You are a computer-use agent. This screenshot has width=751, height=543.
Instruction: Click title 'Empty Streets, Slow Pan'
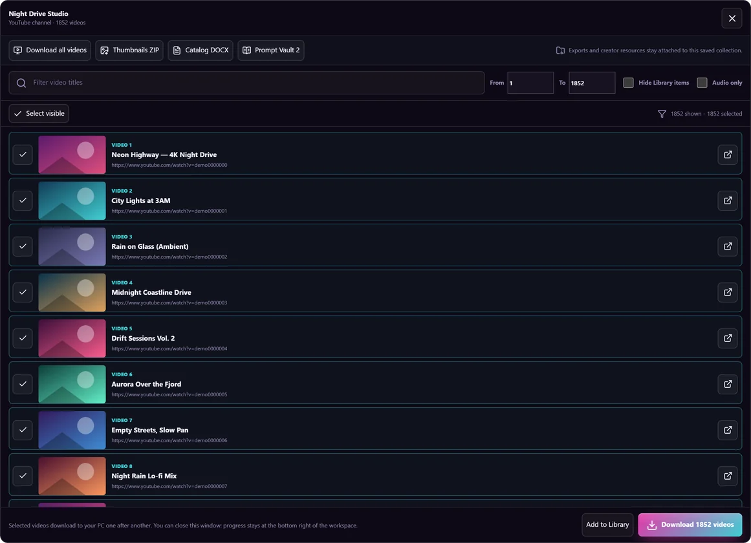pyautogui.click(x=150, y=430)
